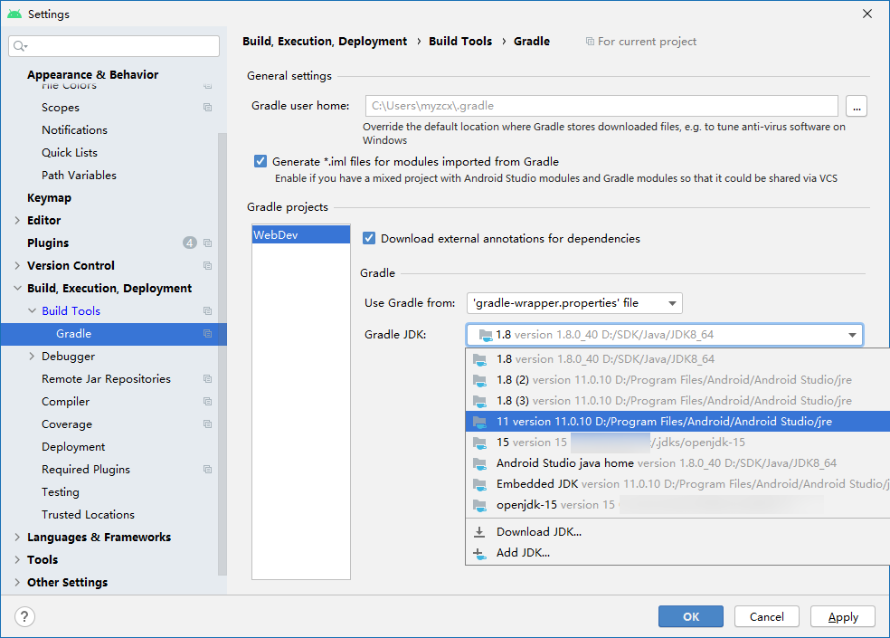Viewport: 890px width, 638px height.
Task: Toggle Generate *.iml files checkbox
Action: [x=260, y=161]
